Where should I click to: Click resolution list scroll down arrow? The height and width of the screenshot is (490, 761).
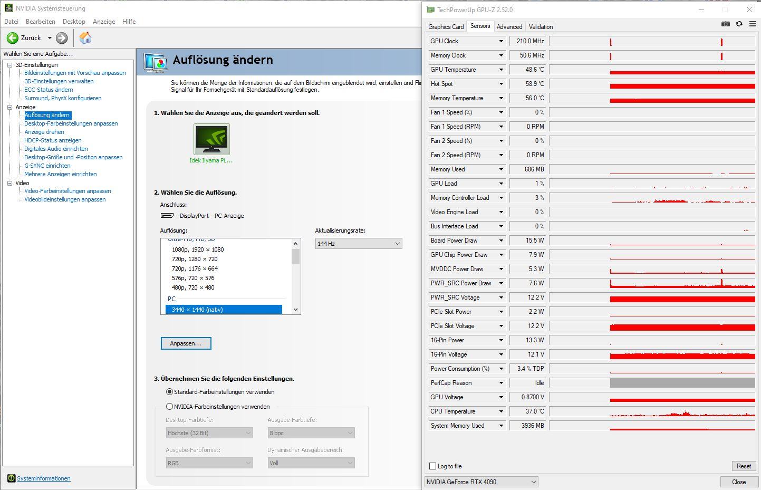click(x=295, y=310)
